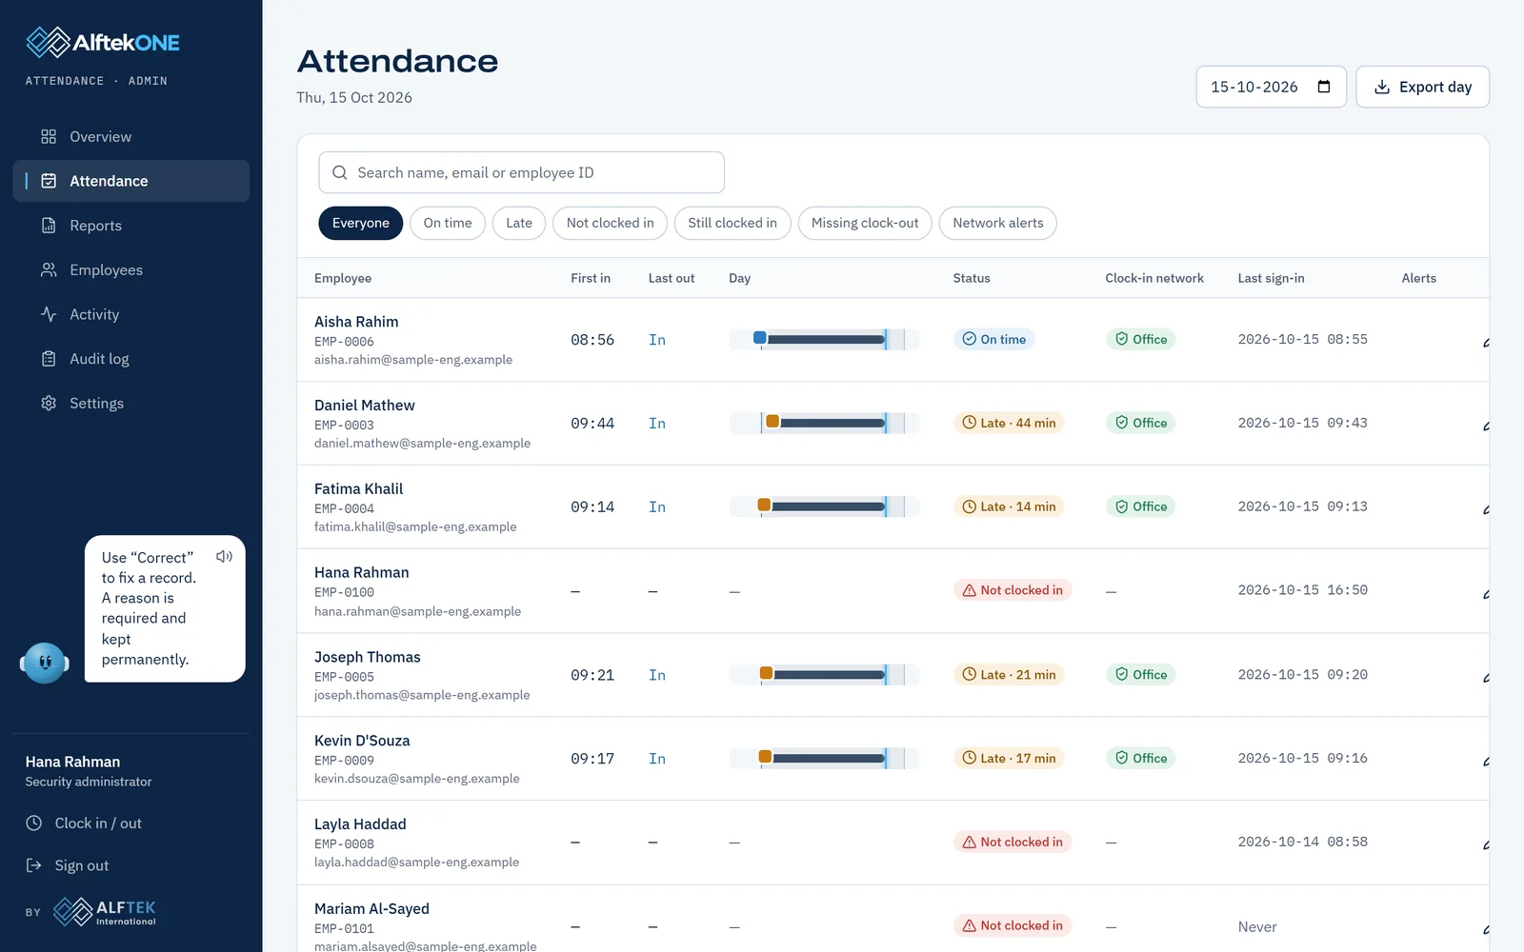
Task: Click the 'Late · 44 min' status badge
Action: pyautogui.click(x=1009, y=423)
